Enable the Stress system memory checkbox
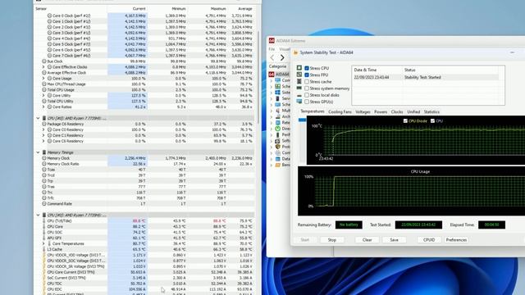 pyautogui.click(x=307, y=88)
